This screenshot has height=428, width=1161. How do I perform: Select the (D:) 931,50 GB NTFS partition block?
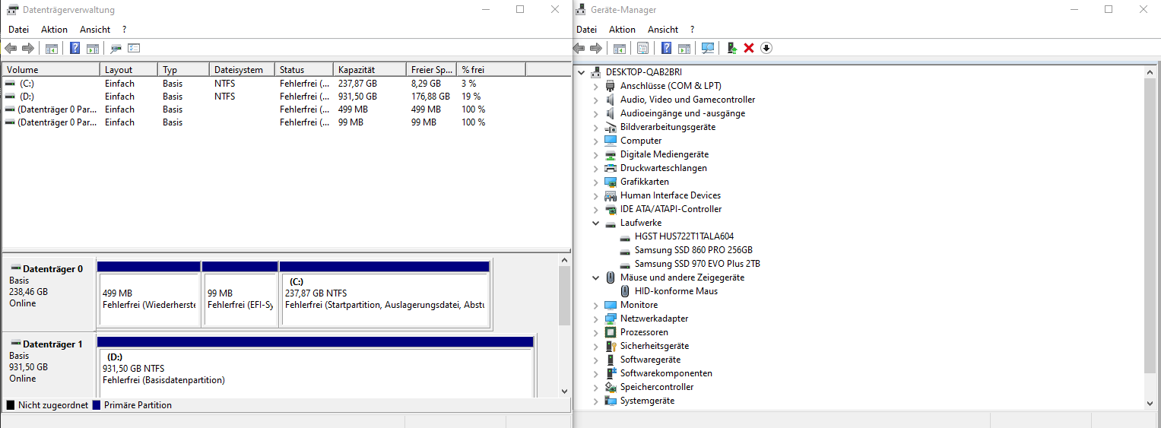[316, 366]
